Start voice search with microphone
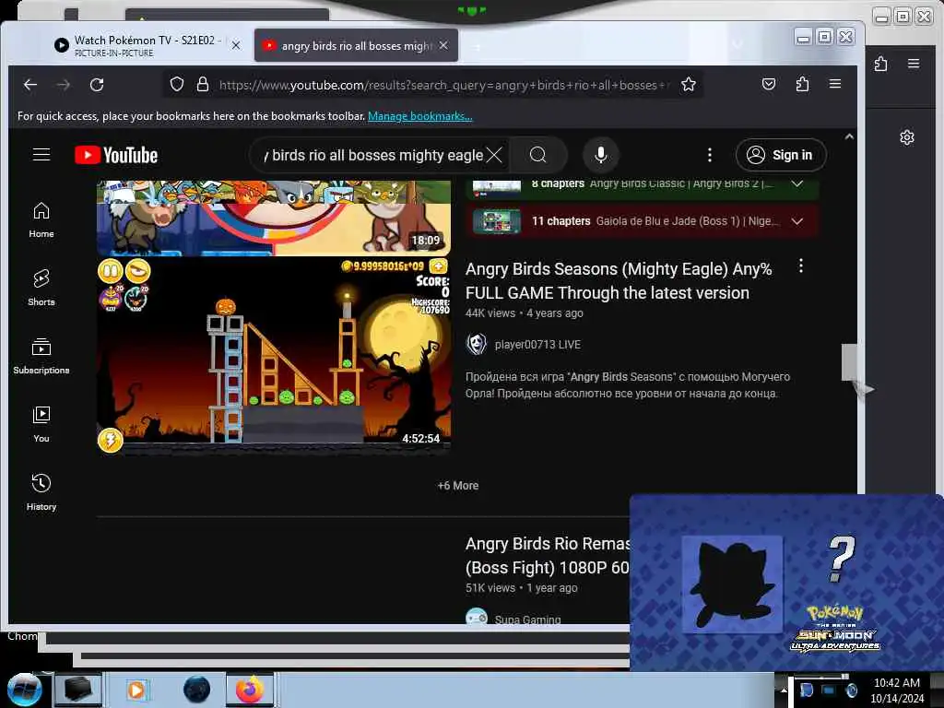The height and width of the screenshot is (708, 944). coord(600,155)
